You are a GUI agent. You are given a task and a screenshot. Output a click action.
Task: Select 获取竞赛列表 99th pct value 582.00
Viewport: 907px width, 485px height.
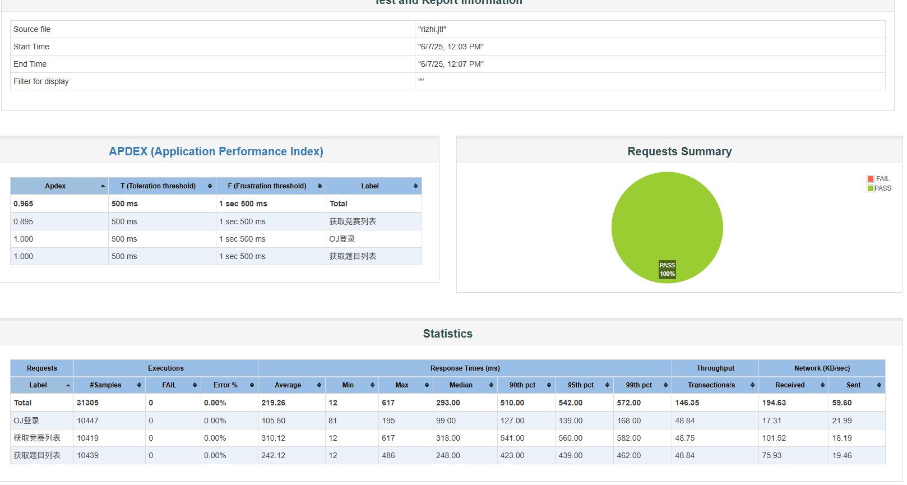click(x=629, y=438)
